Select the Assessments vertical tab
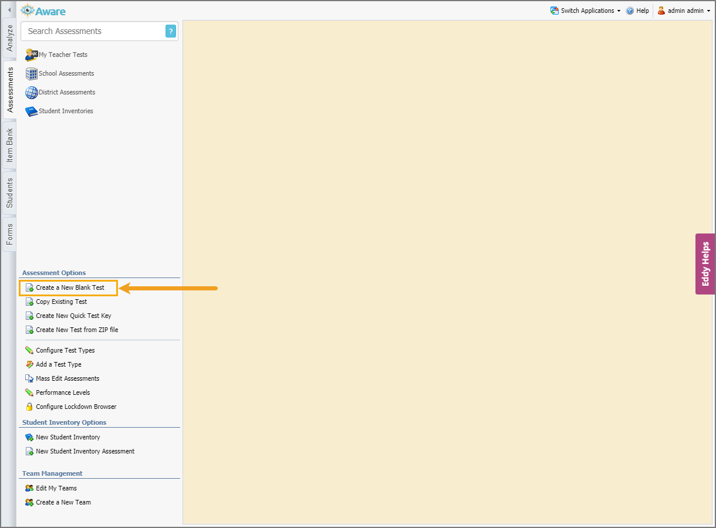This screenshot has height=528, width=716. click(x=9, y=90)
